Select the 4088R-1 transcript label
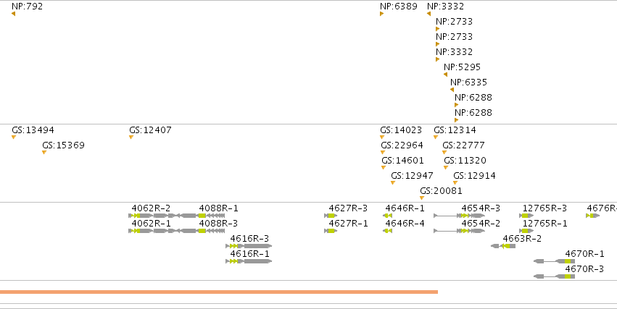617x309 pixels. [218, 208]
